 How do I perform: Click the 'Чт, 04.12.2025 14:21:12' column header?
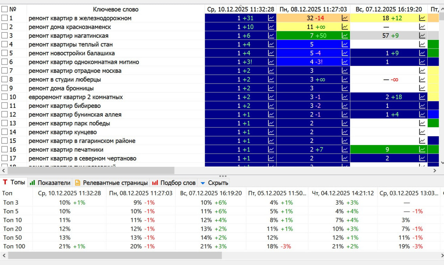(343, 193)
